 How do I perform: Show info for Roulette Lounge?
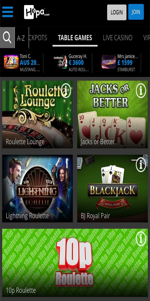[x=66, y=91]
